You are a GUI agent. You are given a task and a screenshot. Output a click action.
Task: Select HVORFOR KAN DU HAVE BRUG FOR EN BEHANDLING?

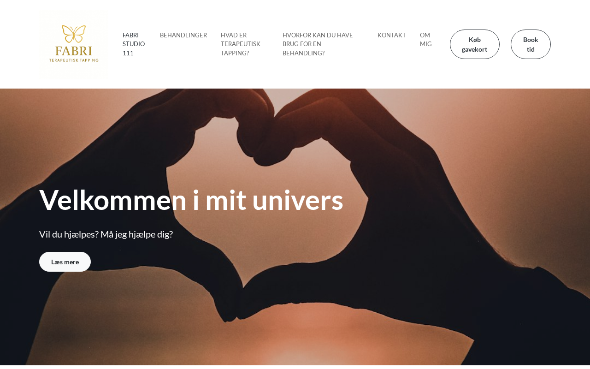tap(318, 44)
